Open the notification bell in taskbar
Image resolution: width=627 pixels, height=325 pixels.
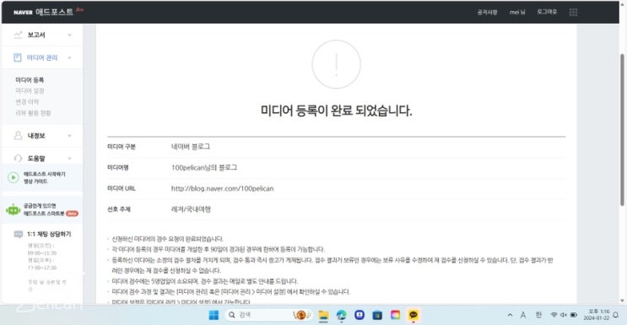click(615, 315)
